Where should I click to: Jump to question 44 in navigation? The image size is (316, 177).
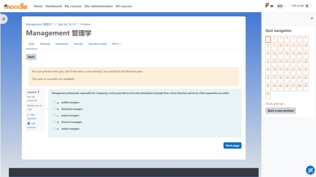(274, 88)
